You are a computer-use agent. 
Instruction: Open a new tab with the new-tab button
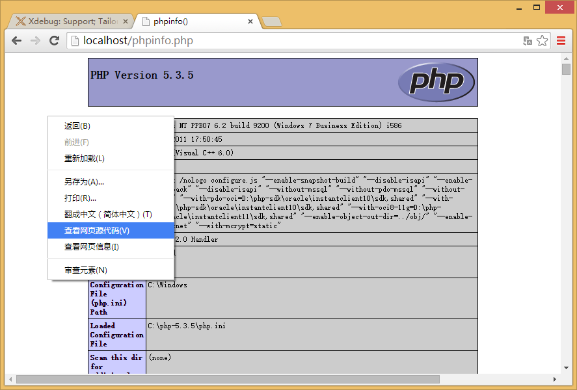(x=272, y=22)
